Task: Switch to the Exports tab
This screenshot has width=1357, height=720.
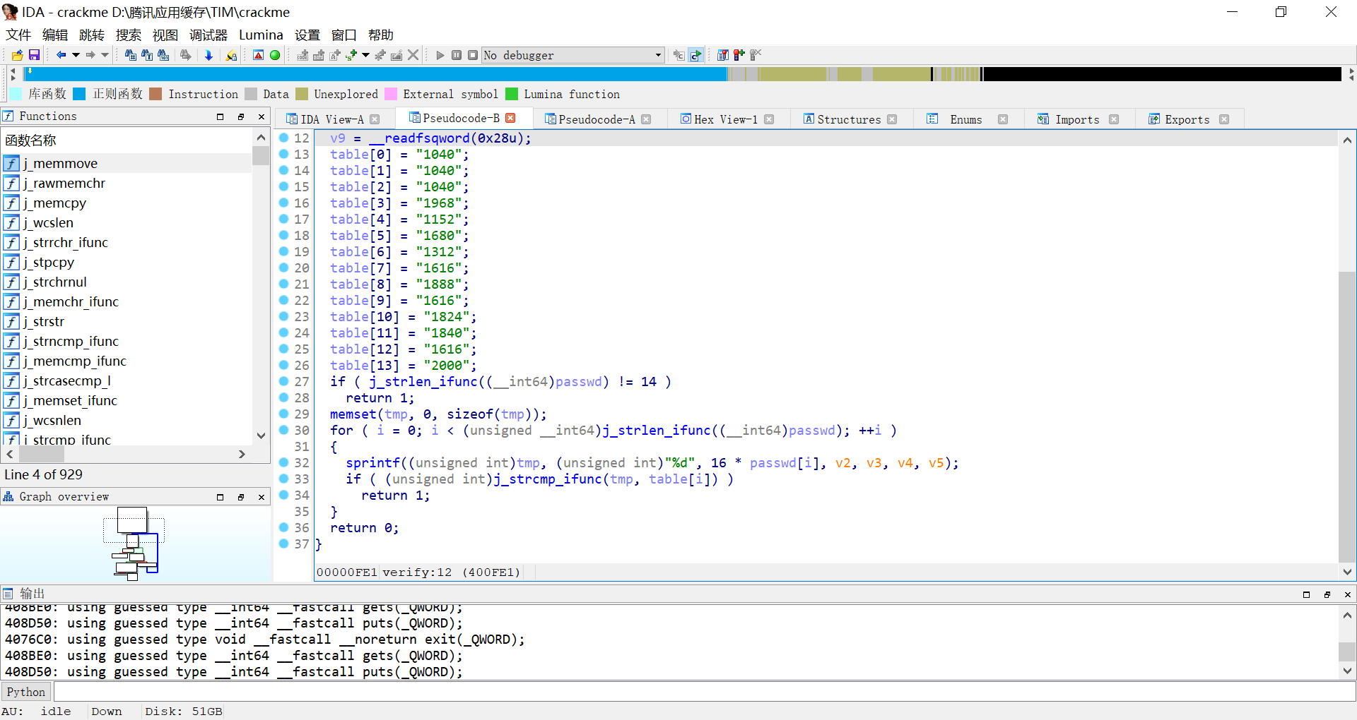Action: (x=1187, y=119)
